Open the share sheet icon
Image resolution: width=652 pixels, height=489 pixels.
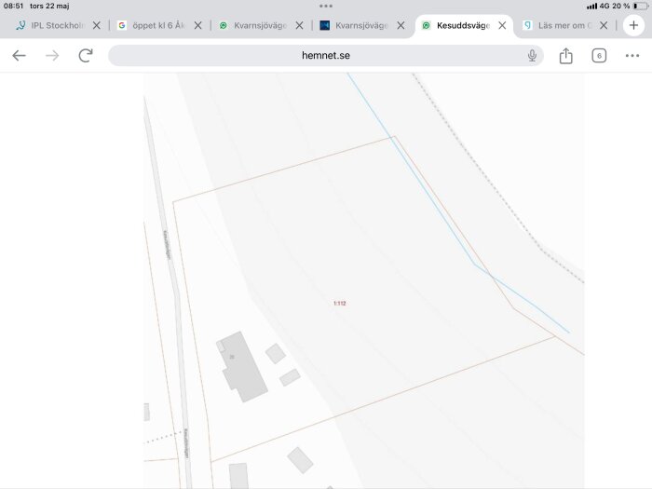[565, 55]
